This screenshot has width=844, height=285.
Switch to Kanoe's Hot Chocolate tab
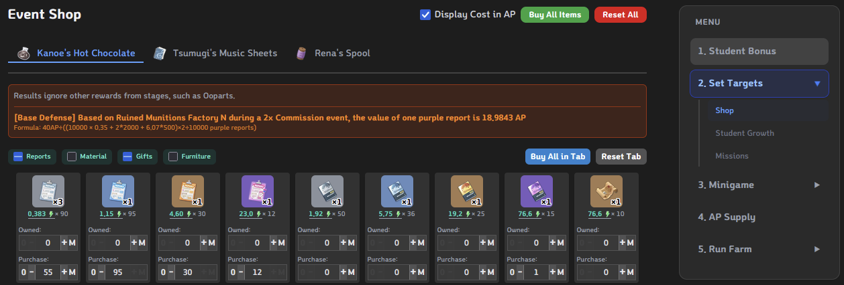click(76, 53)
